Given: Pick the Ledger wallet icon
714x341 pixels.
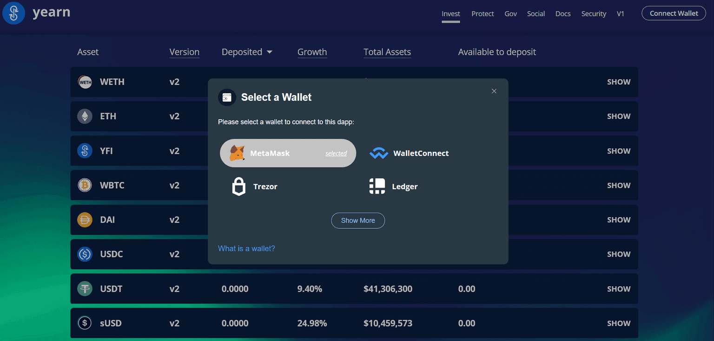Looking at the screenshot, I should tap(377, 187).
